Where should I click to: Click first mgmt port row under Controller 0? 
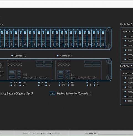(127, 36)
